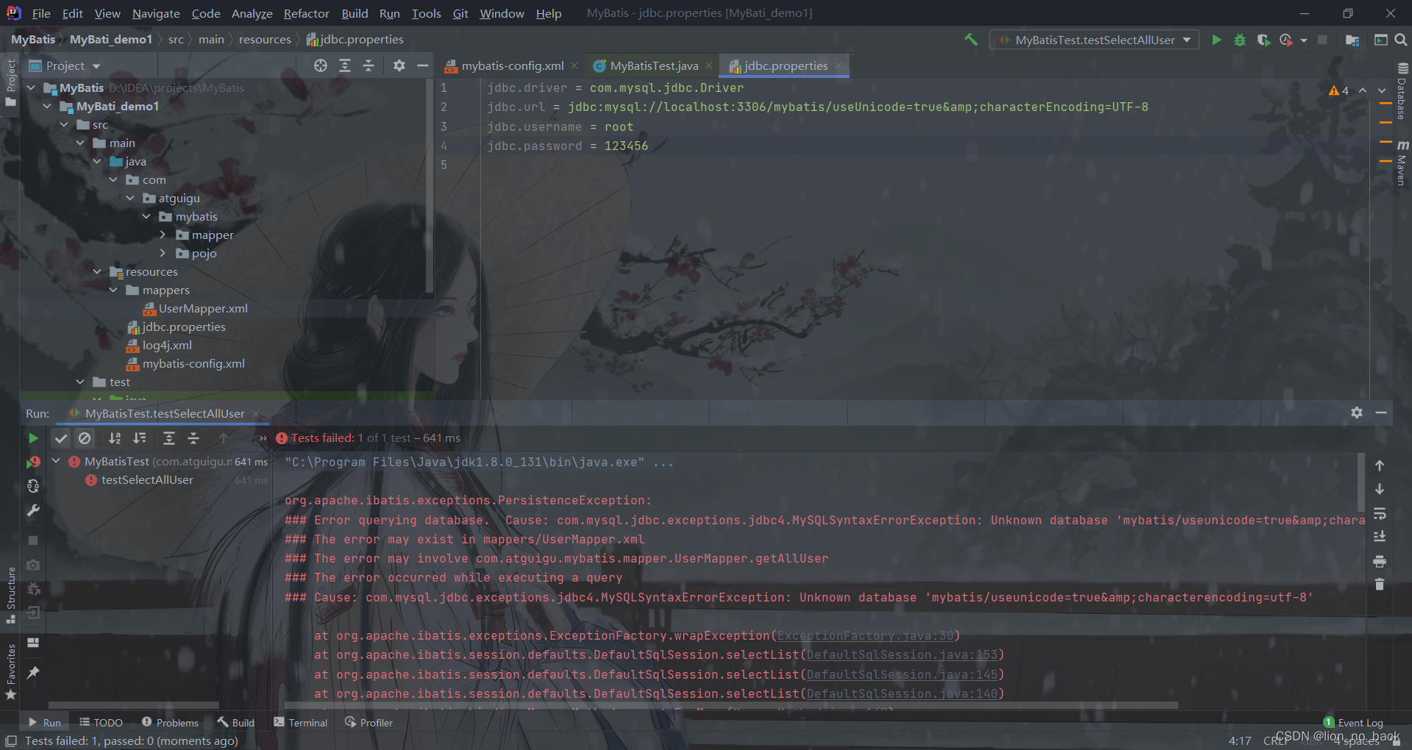Open the Problems tool window
This screenshot has width=1412, height=750.
[x=170, y=723]
